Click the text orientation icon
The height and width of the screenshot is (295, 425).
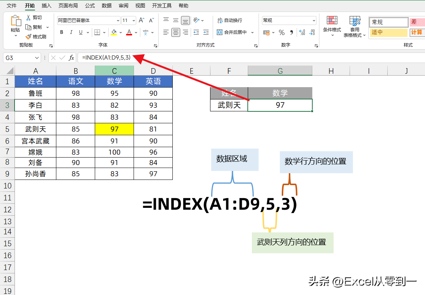[196, 20]
